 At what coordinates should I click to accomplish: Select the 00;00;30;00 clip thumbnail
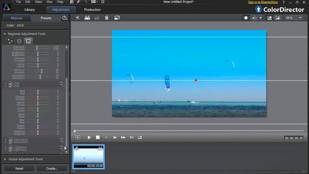click(88, 157)
